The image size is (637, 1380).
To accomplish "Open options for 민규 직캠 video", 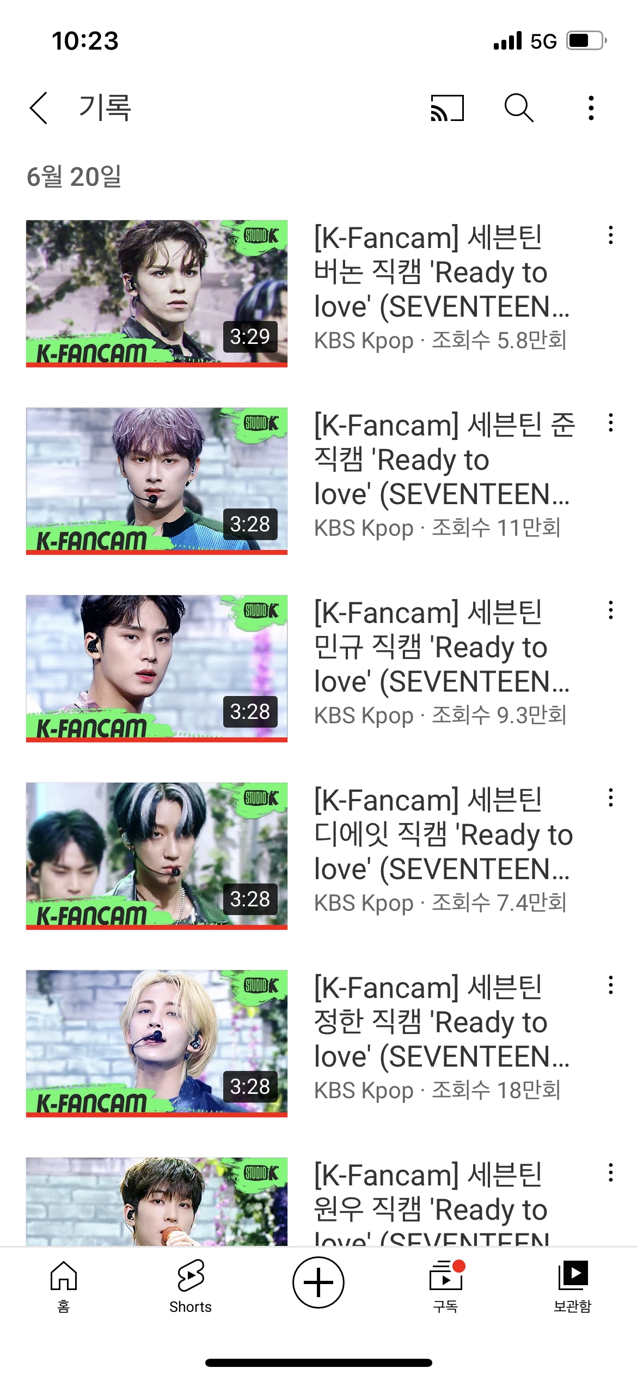I will 611,610.
